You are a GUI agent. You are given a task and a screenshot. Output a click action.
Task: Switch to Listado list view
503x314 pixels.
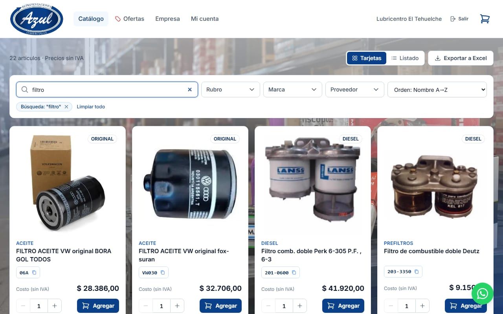(x=405, y=58)
